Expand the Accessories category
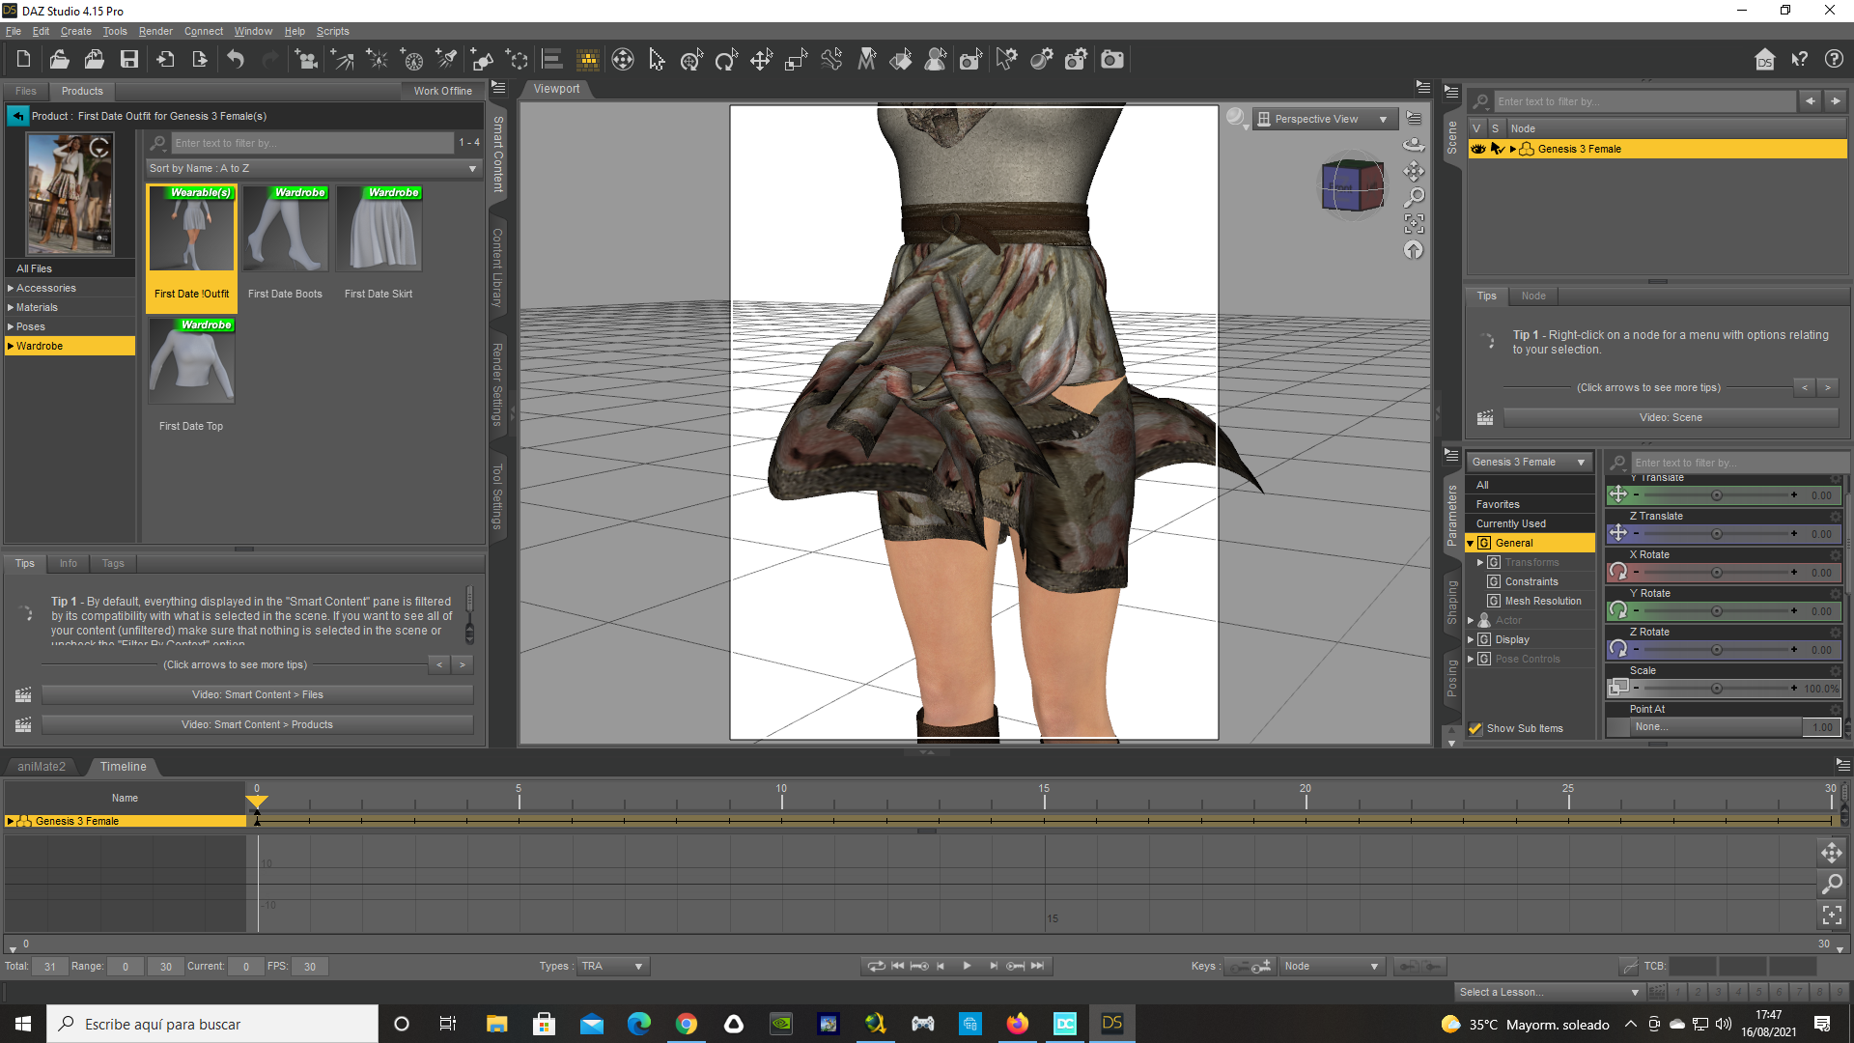 [x=11, y=288]
